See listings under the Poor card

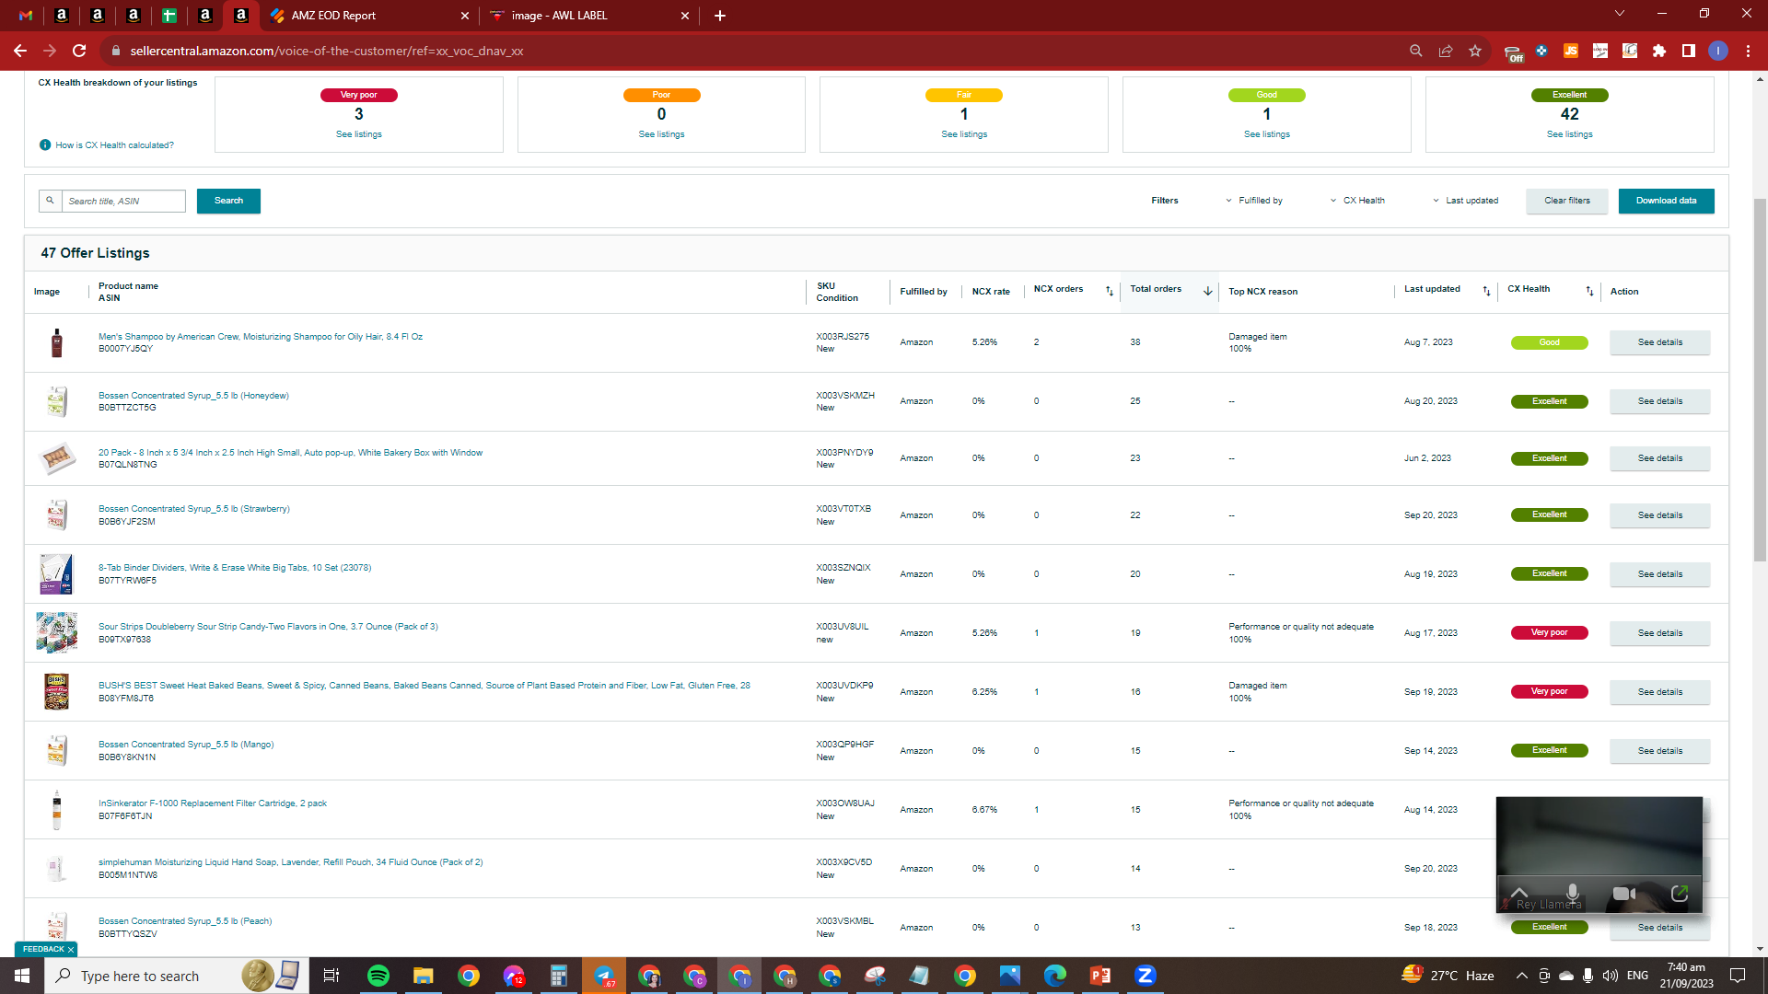(x=662, y=134)
